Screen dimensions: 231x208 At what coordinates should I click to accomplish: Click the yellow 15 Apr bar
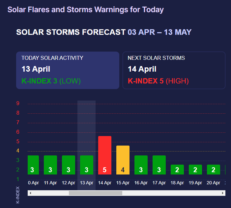point(123,160)
